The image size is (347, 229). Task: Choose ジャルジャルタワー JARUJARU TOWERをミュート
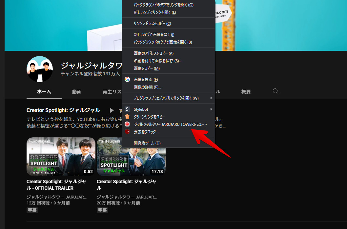click(168, 124)
